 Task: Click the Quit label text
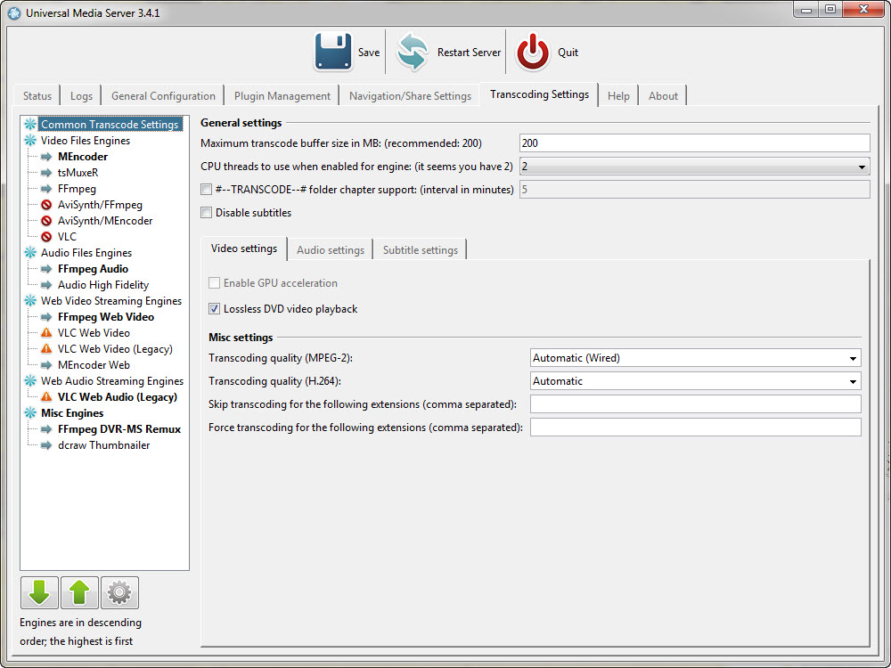[x=568, y=53]
